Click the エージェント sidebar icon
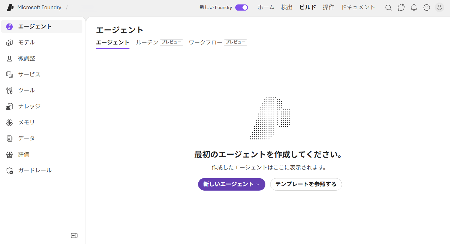The image size is (450, 244). click(x=10, y=27)
